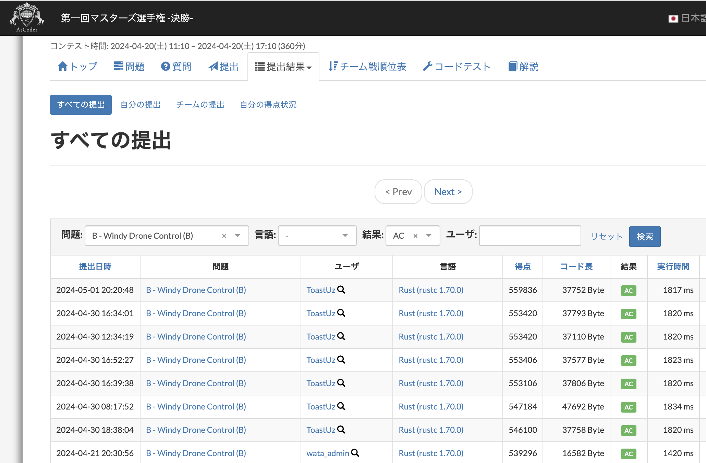Clear the AC result filter with its x
This screenshot has width=706, height=463.
click(x=415, y=236)
